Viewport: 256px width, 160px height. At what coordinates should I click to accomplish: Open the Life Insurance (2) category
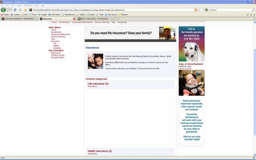coord(98,84)
